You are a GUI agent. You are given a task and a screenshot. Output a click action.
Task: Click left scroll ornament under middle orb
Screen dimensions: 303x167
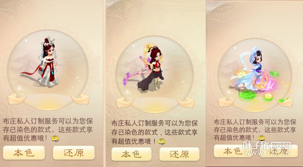coord(125,102)
